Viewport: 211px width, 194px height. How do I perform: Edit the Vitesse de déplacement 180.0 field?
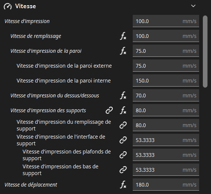pyautogui.click(x=166, y=185)
